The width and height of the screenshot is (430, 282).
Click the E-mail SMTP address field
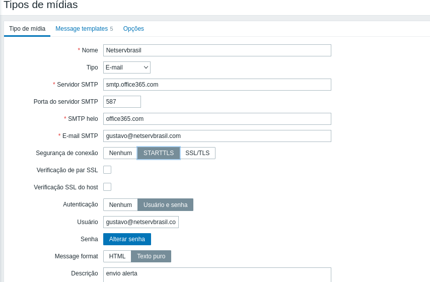pyautogui.click(x=217, y=136)
